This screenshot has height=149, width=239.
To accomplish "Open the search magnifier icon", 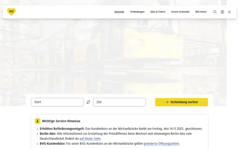I will [x=215, y=12].
